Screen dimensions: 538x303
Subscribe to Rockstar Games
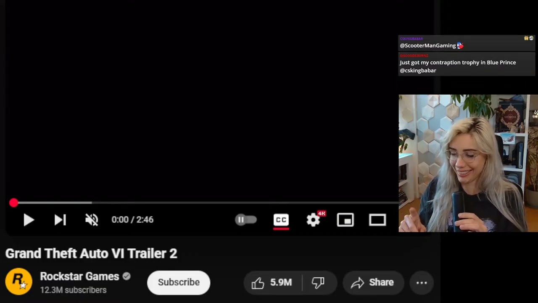(x=179, y=282)
